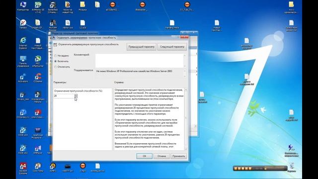Launch Internet Explorer from the desktop
This screenshot has height=179, width=318.
(x=23, y=43)
